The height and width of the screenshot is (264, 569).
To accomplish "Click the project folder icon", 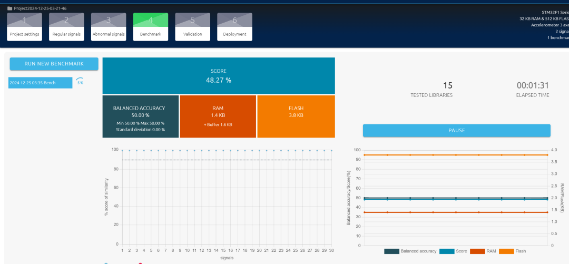I will 9,8.
